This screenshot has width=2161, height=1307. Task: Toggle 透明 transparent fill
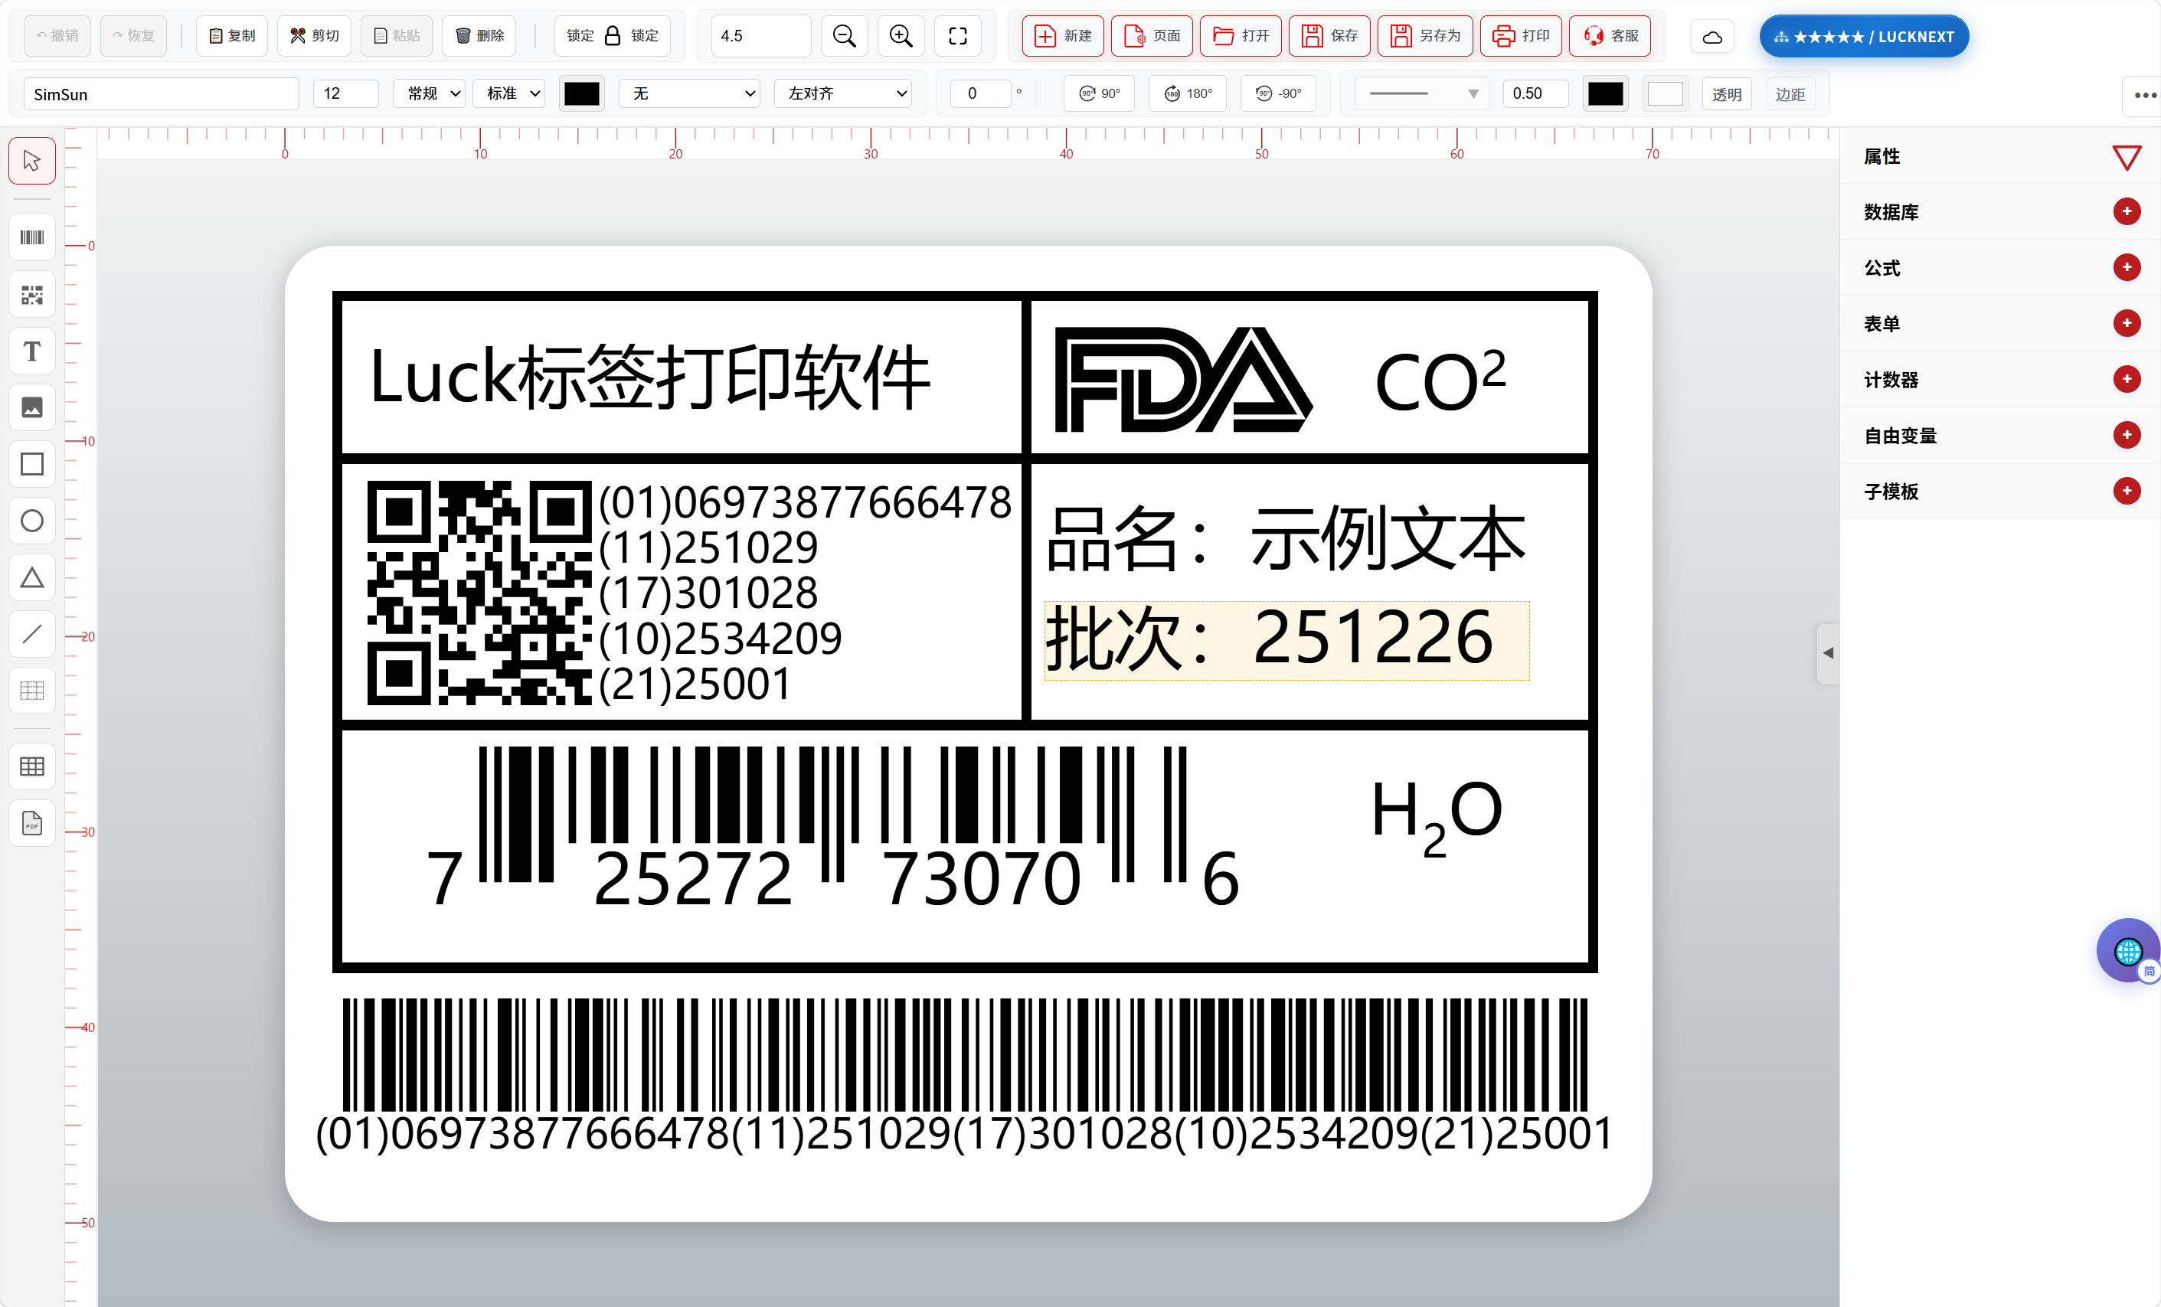(1726, 95)
